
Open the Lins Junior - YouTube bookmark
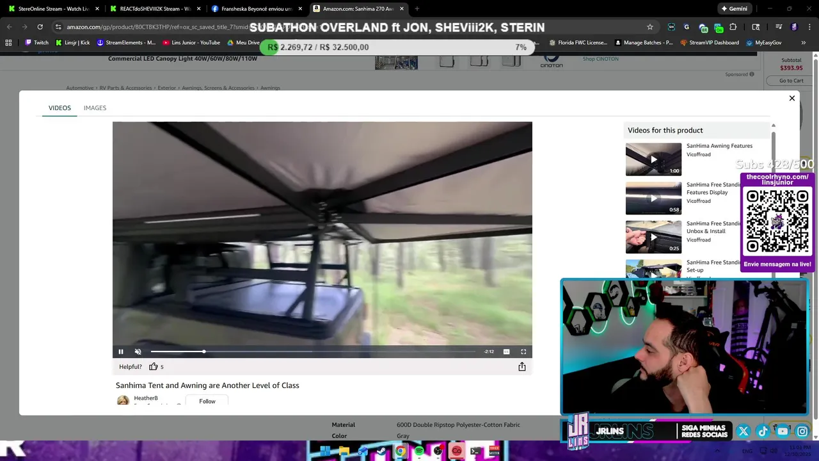pos(191,43)
